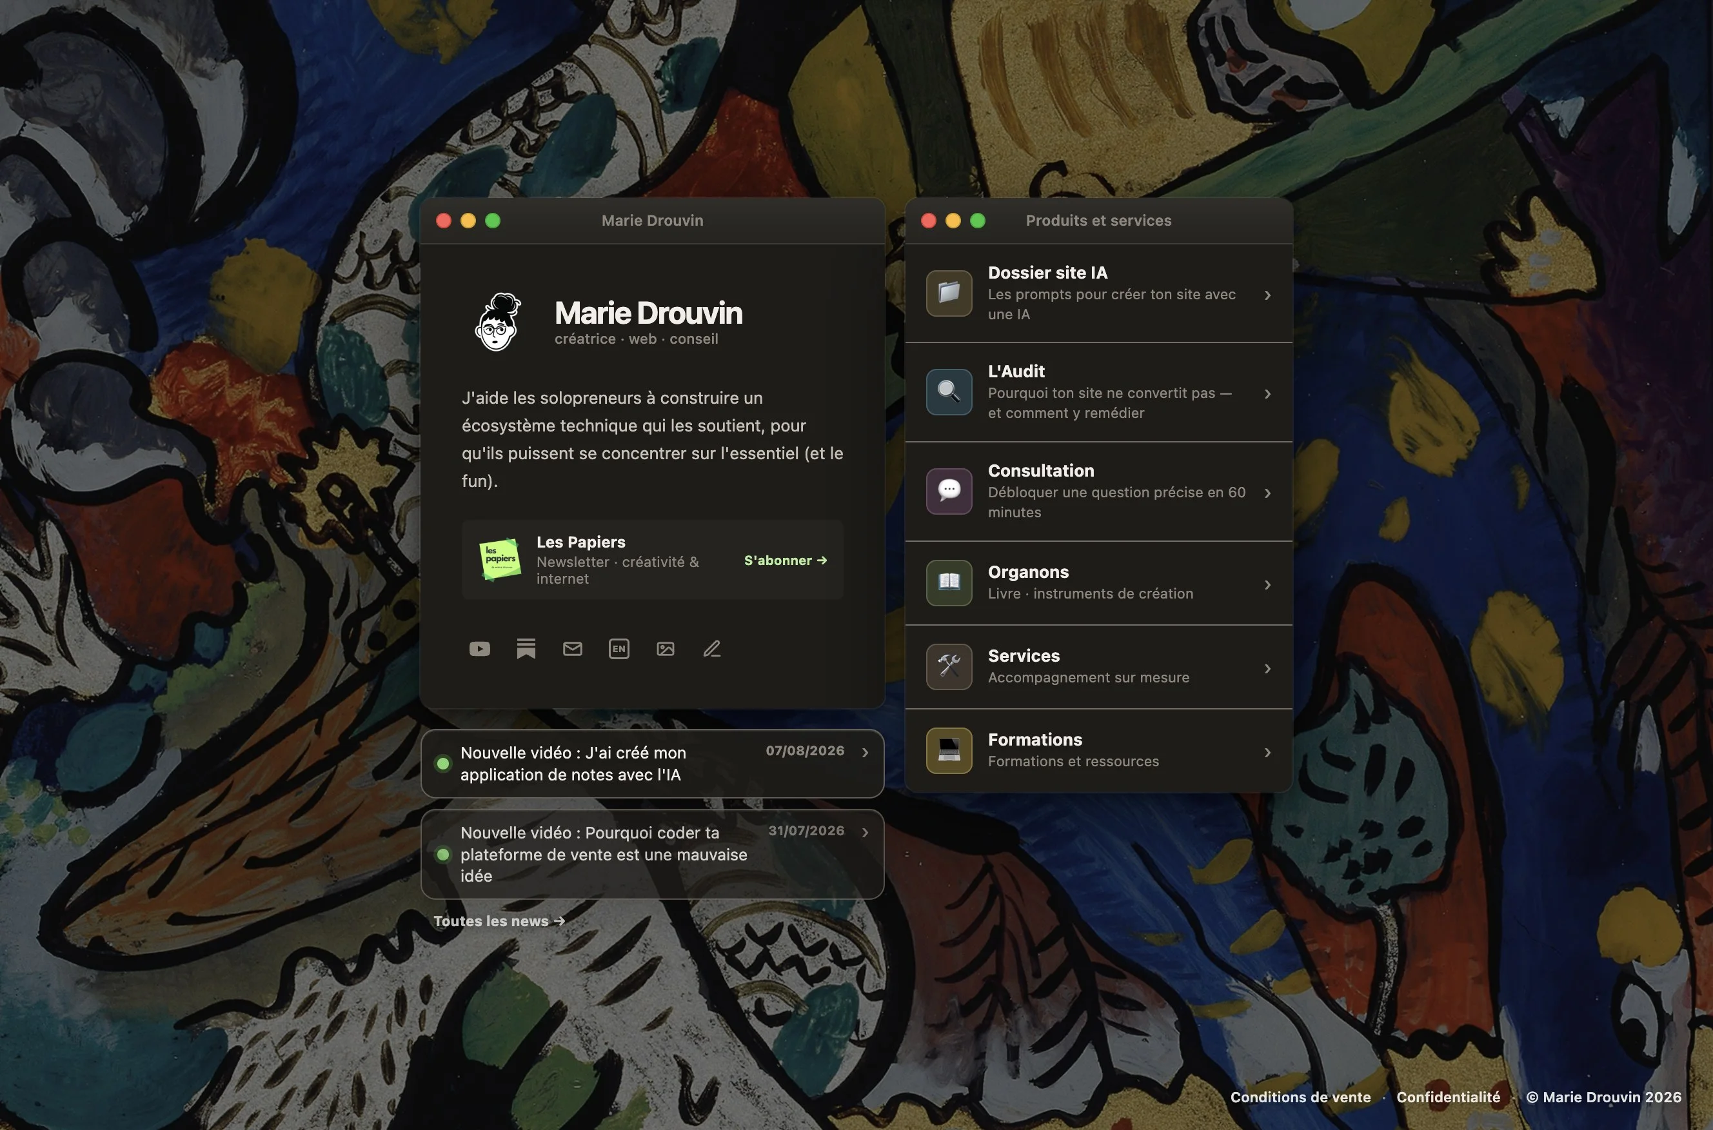The height and width of the screenshot is (1130, 1713).
Task: Close Produits et services window red button
Action: click(x=929, y=221)
